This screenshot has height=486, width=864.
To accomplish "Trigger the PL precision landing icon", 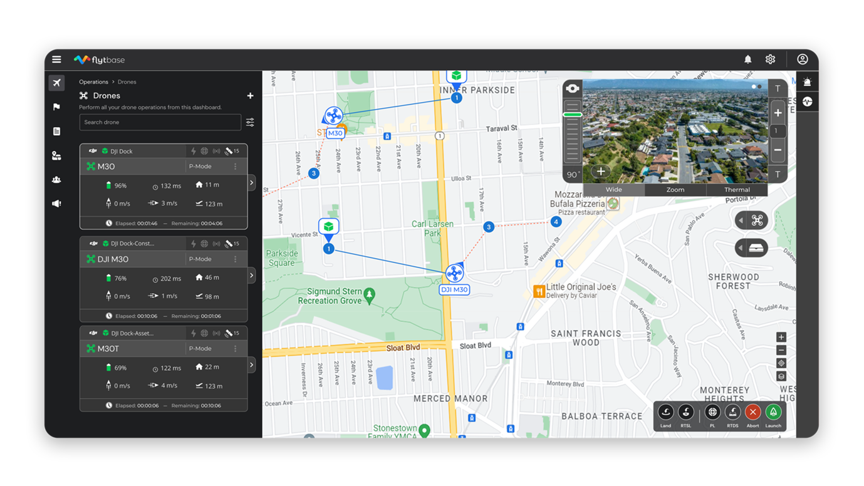I will [712, 412].
